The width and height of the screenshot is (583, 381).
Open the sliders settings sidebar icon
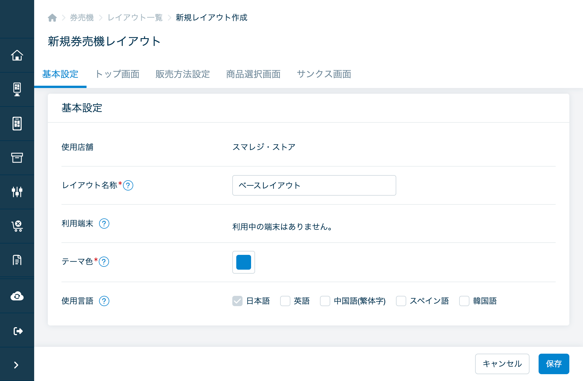pos(17,192)
